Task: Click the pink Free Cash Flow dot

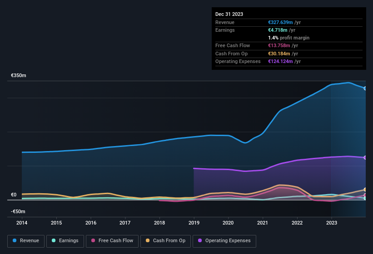Action: click(x=94, y=241)
